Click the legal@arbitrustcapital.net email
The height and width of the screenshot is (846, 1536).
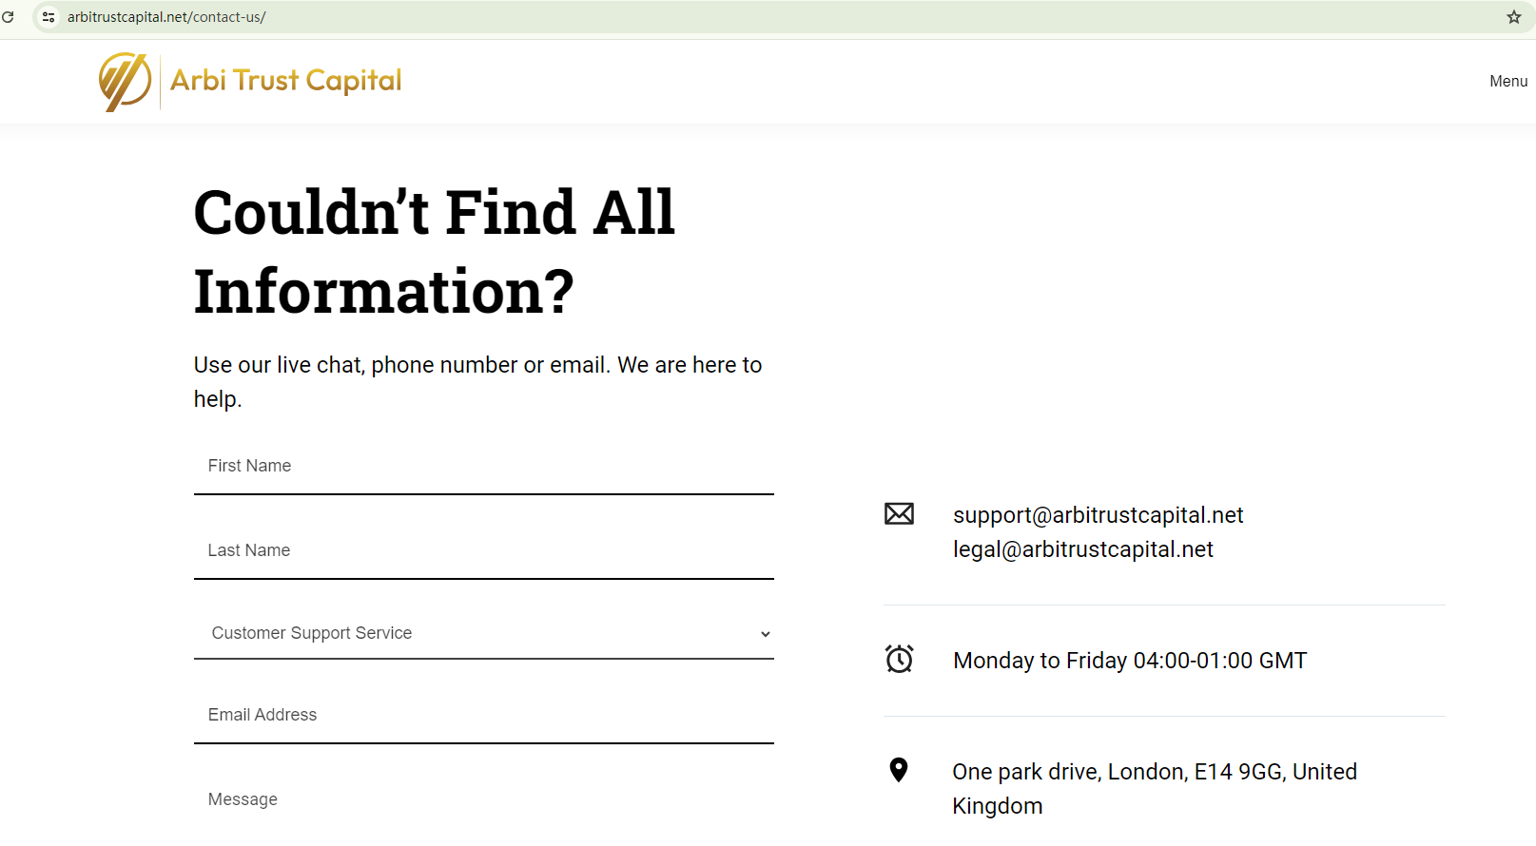(x=1083, y=549)
